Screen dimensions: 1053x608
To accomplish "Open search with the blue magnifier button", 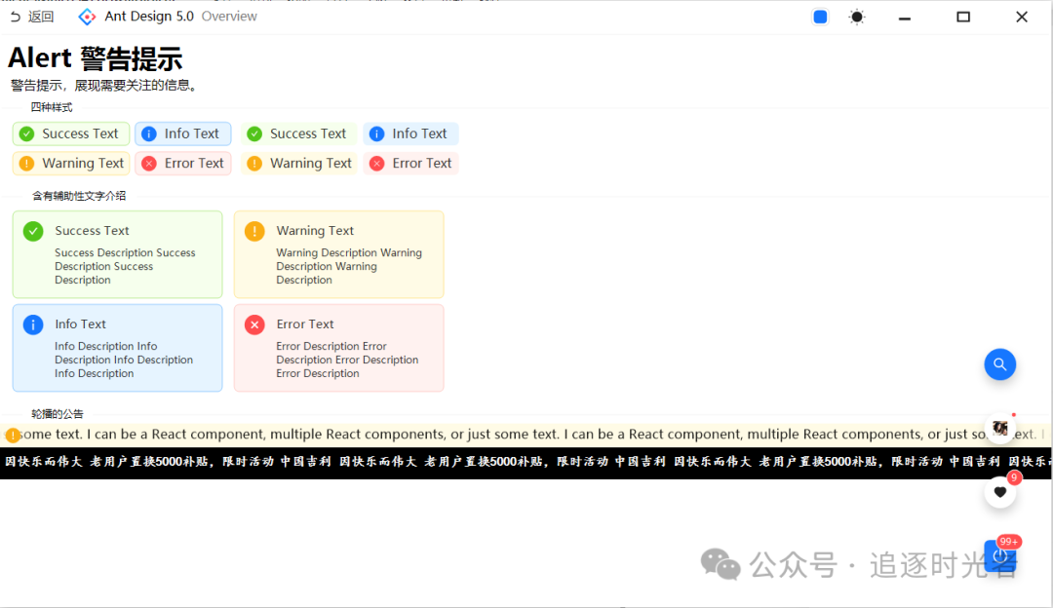I will point(999,363).
